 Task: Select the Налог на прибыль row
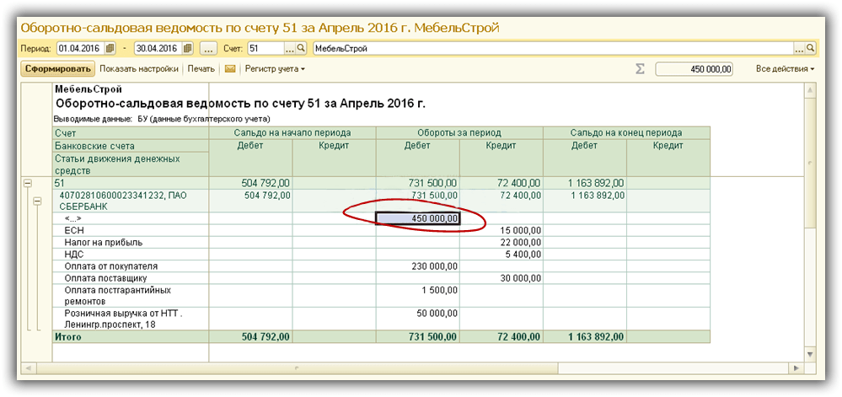[x=131, y=242]
